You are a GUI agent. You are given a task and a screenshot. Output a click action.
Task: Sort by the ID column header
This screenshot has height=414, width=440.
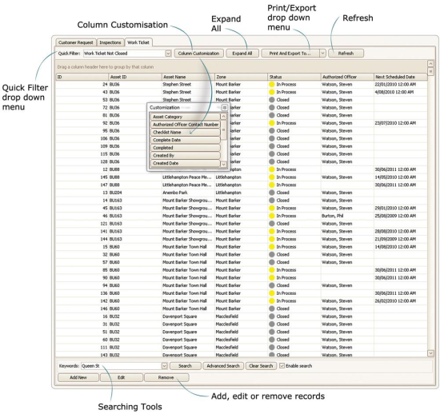pos(82,77)
